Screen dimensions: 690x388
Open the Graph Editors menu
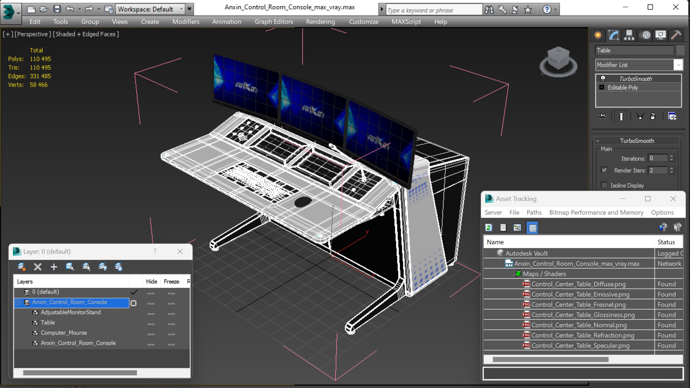[274, 22]
